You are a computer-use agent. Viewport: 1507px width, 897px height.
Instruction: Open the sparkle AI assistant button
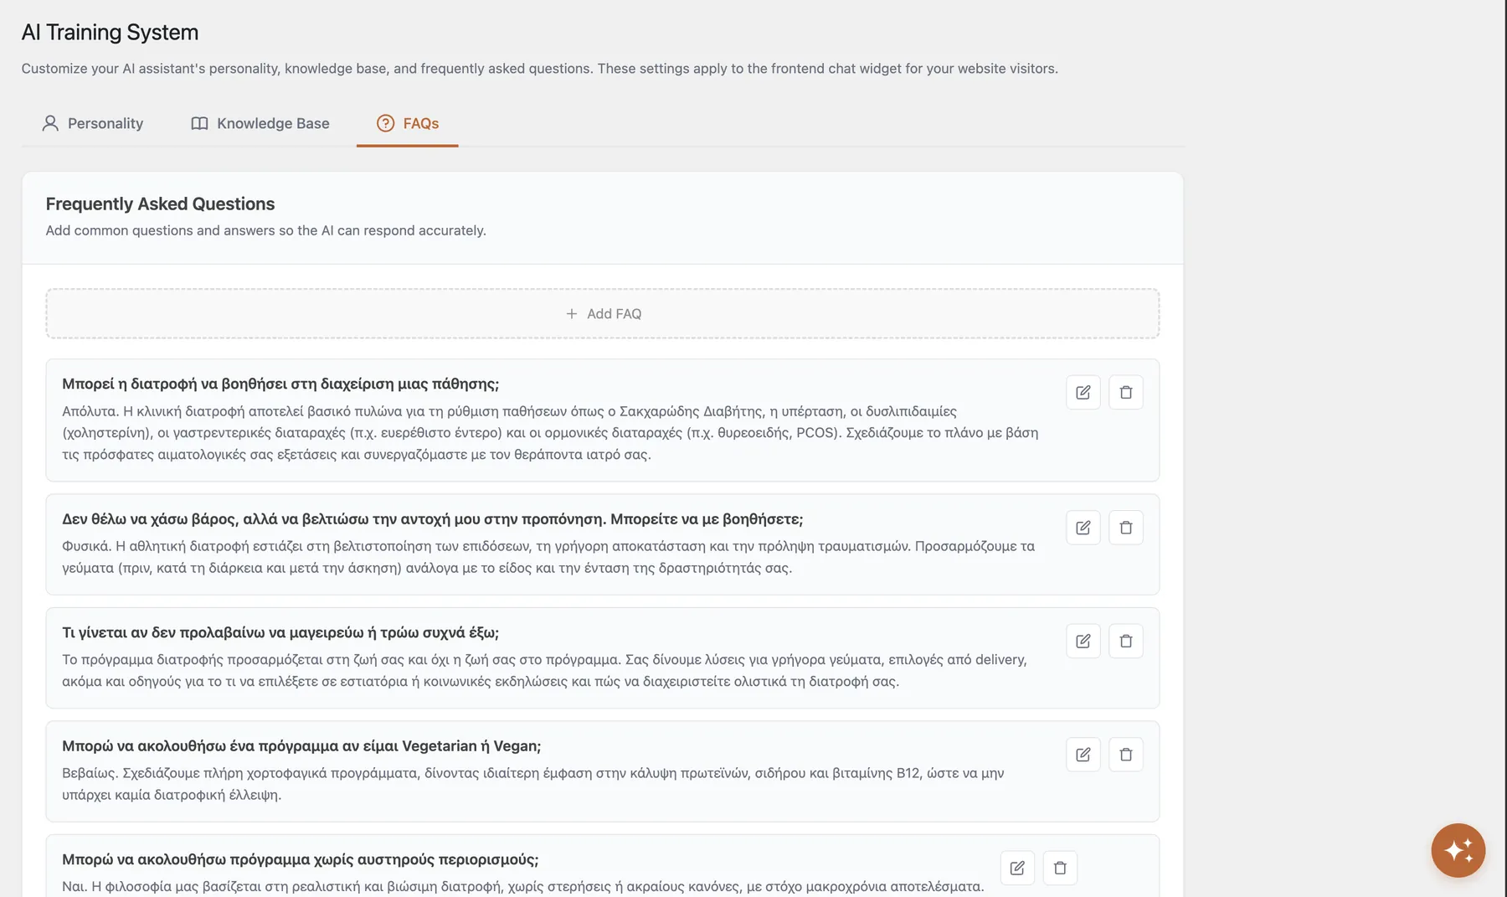click(1458, 850)
